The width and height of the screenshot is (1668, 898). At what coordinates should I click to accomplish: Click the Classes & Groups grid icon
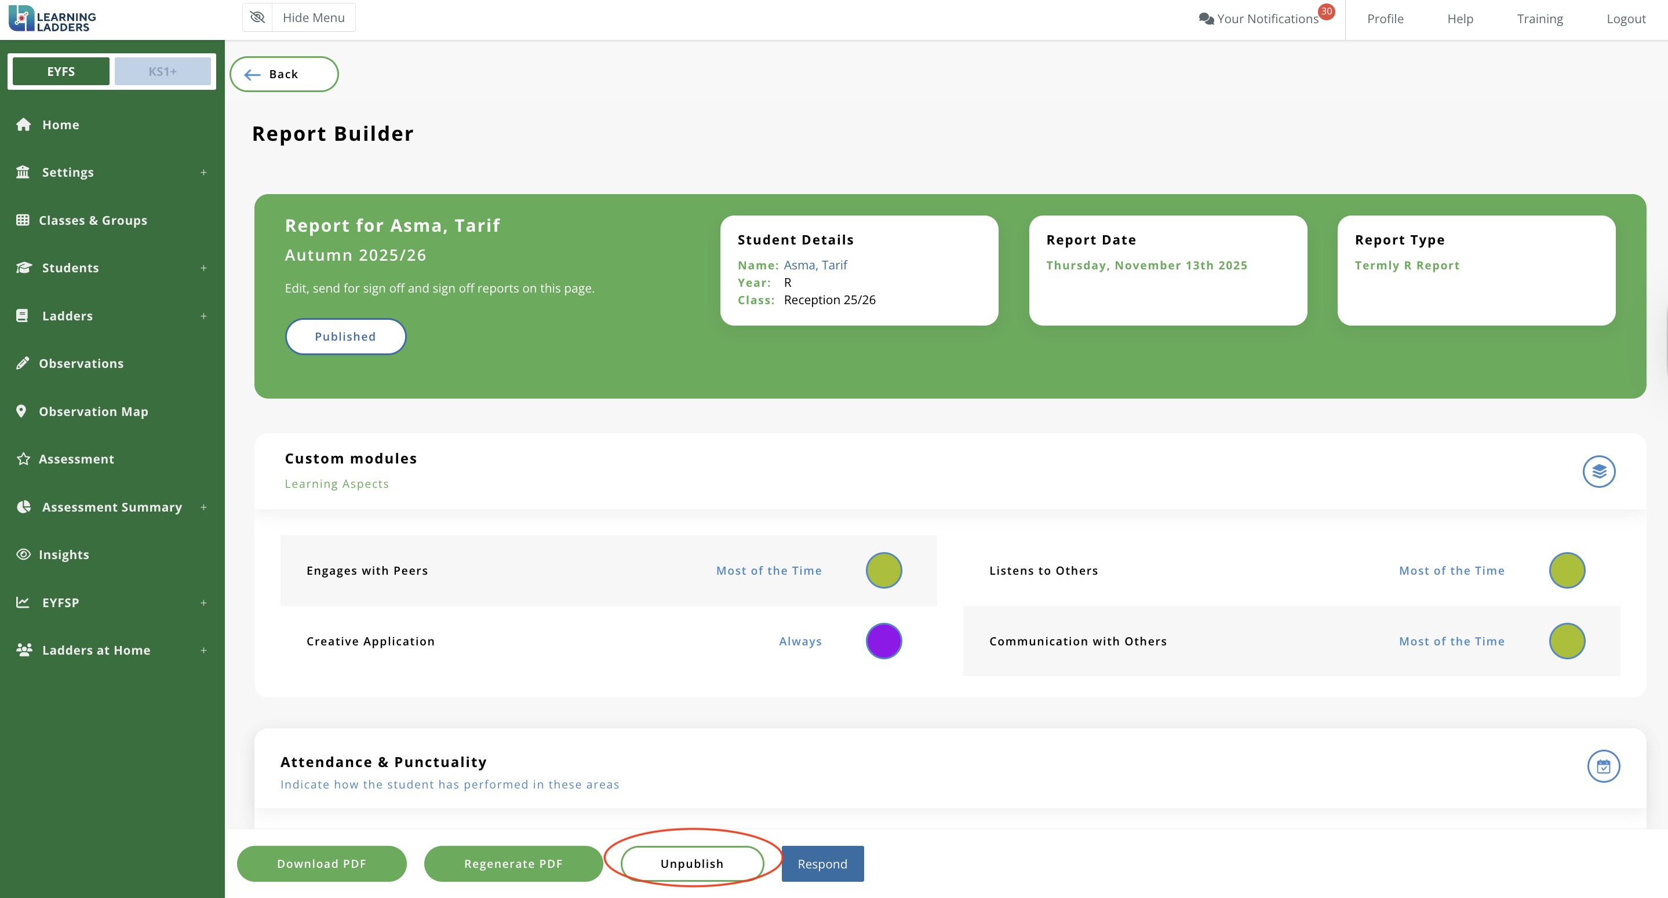point(23,220)
